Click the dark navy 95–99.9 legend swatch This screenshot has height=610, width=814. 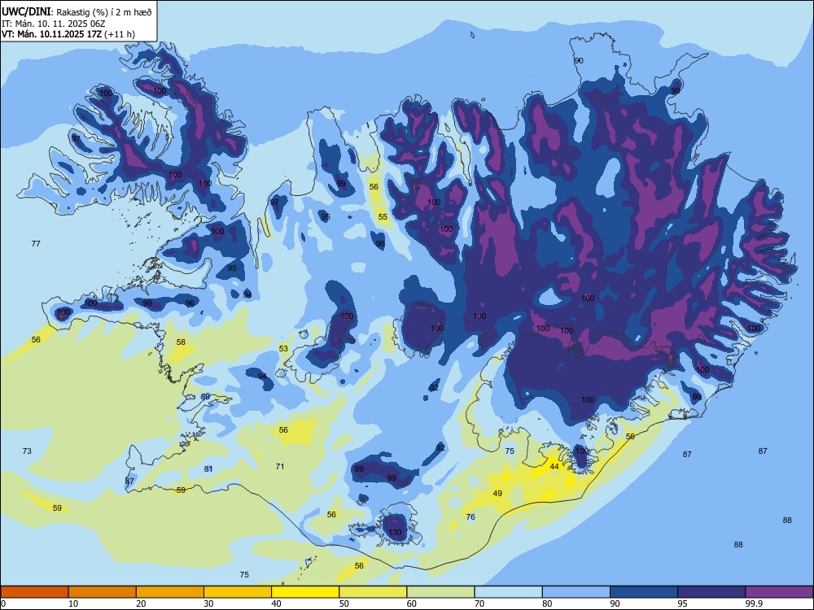[711, 592]
